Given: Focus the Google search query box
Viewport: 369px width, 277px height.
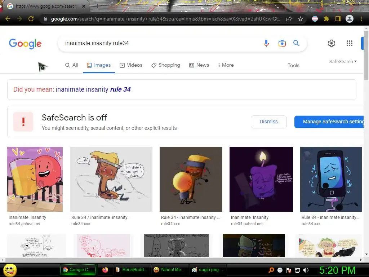Looking at the screenshot, I should (160, 43).
